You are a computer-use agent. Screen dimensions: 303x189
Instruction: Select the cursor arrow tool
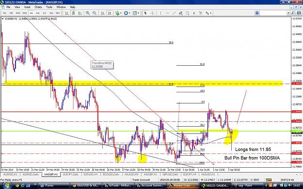click(145, 13)
